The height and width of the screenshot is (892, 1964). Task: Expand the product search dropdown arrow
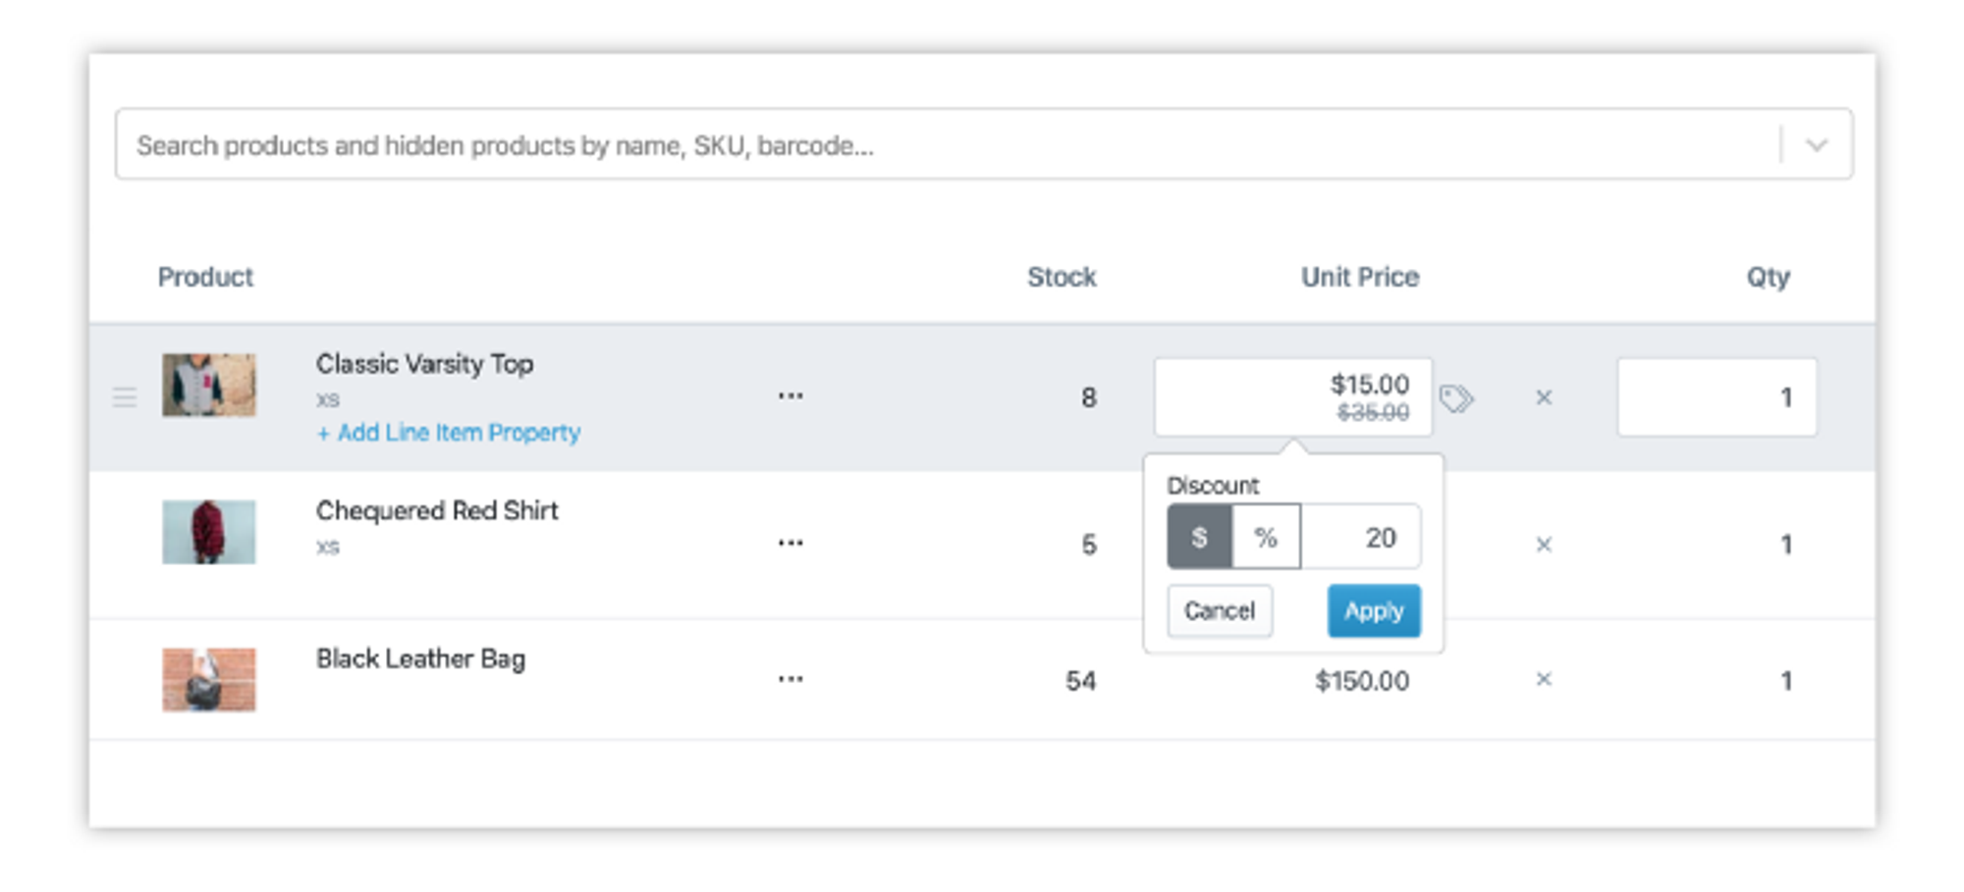click(1817, 145)
